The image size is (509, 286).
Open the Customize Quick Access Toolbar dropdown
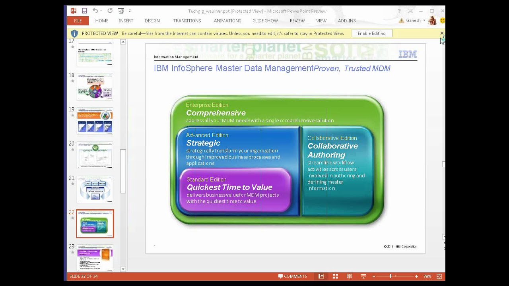point(130,11)
